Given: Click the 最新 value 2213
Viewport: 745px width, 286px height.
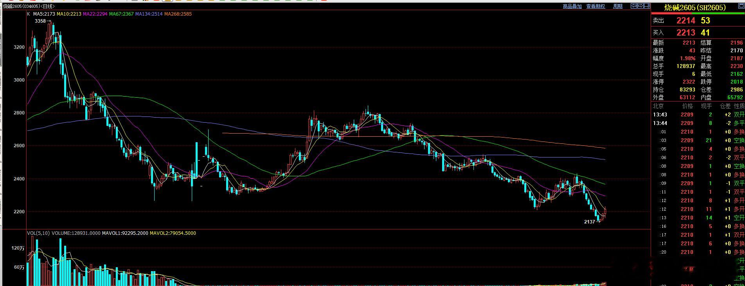Looking at the screenshot, I should tap(689, 43).
